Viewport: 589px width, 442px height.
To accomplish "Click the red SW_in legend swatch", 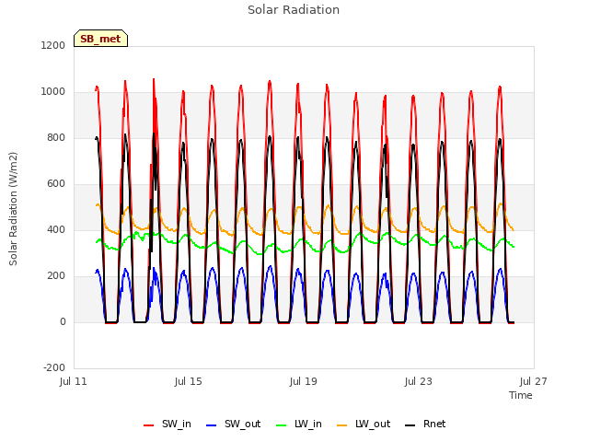I will click(x=149, y=425).
